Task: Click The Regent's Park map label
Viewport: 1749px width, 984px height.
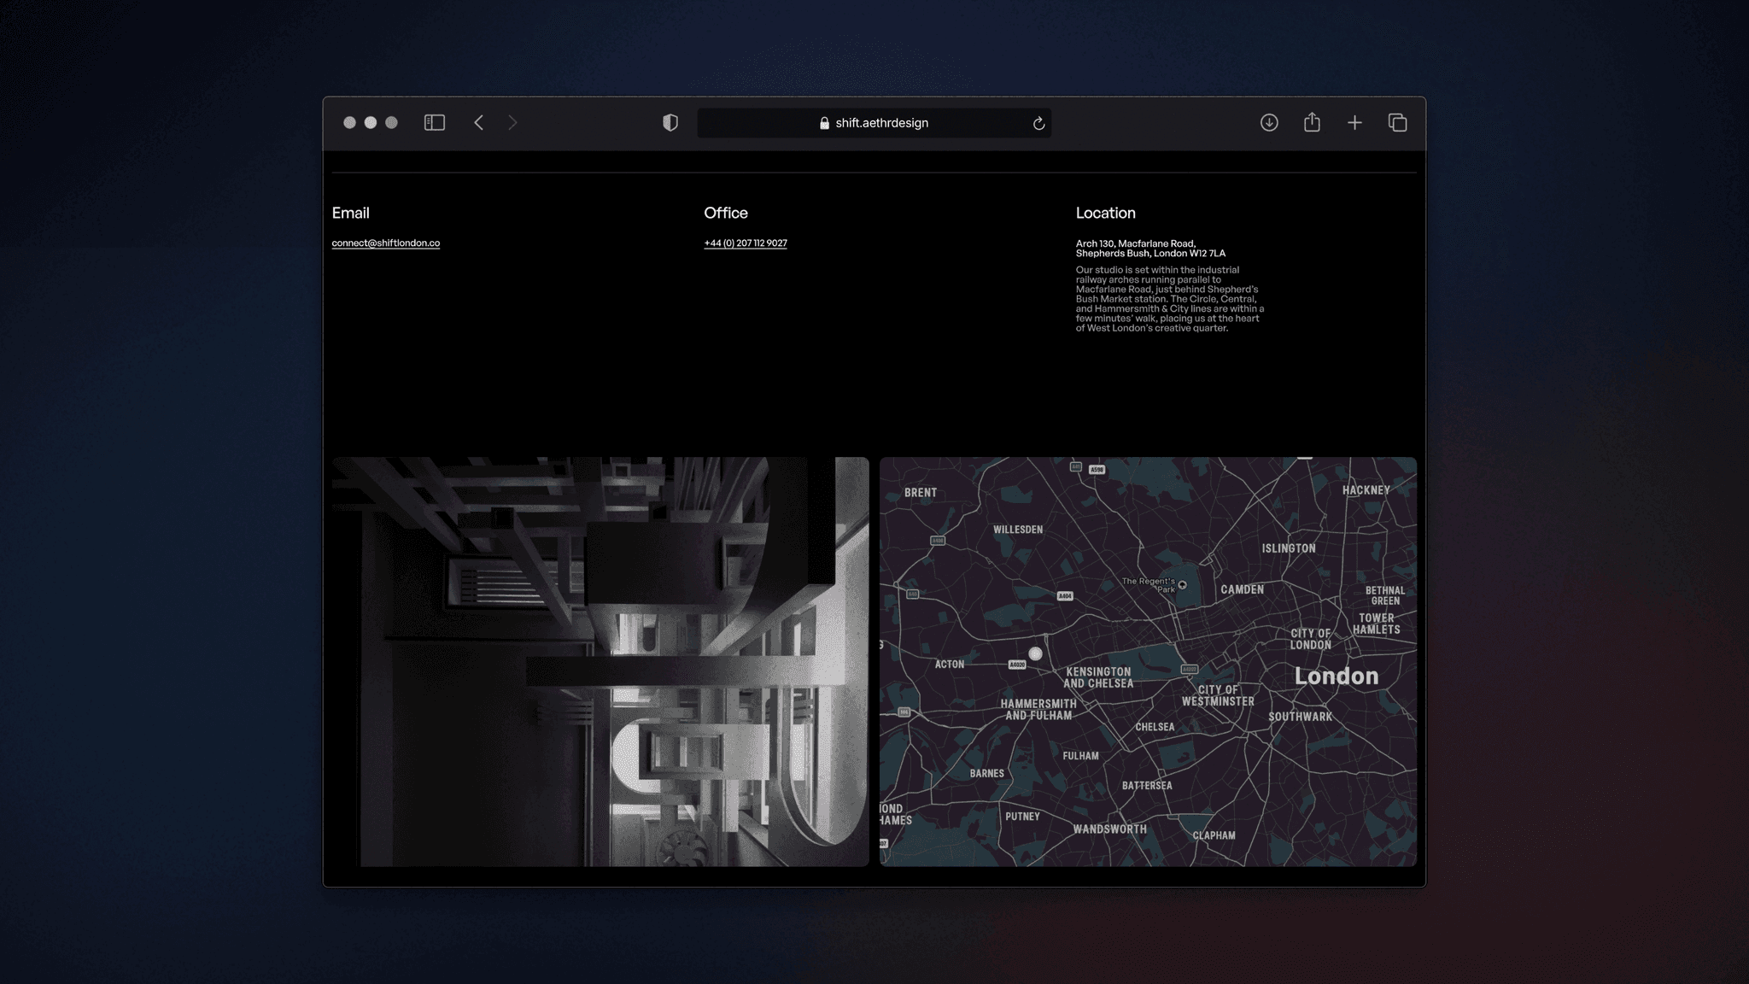Action: tap(1149, 585)
